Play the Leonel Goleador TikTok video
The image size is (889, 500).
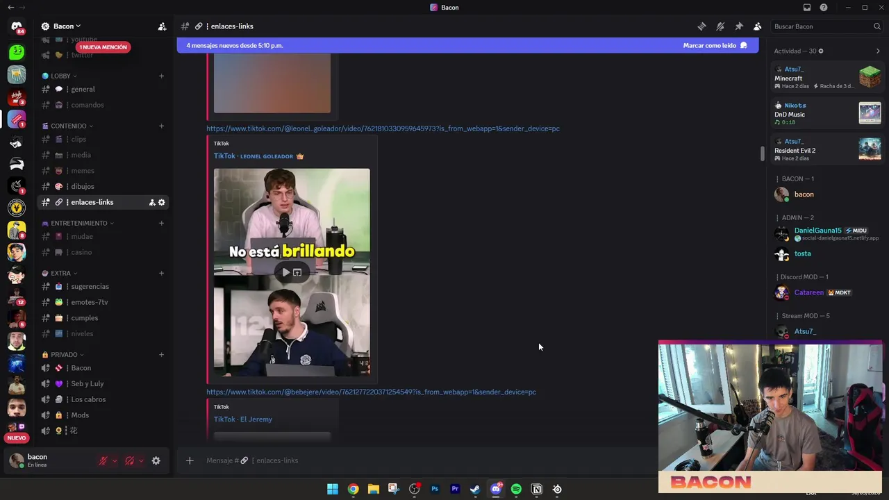coord(286,272)
